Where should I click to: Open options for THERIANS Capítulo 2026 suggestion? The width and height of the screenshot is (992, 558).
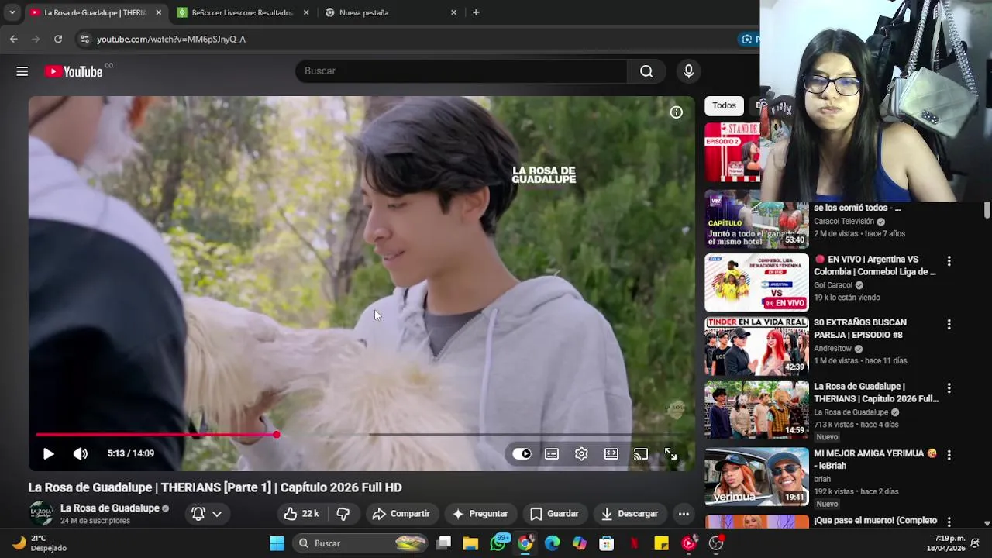pos(949,388)
